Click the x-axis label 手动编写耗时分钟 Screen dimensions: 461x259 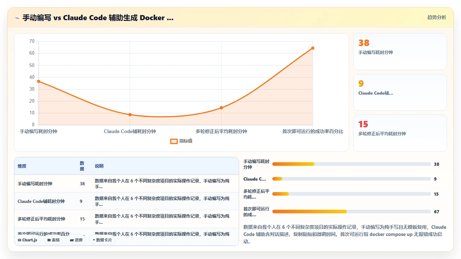(x=39, y=131)
